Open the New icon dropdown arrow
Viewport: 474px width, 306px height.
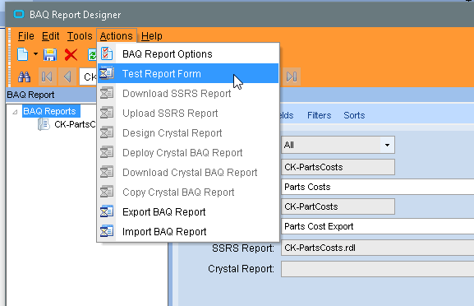click(x=35, y=54)
